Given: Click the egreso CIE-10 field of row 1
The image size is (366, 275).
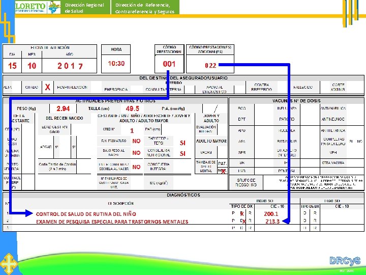Looking at the screenshot, I should pos(342,213).
